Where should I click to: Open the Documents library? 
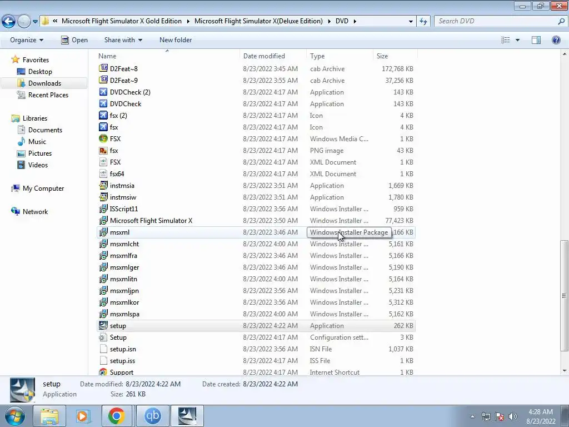(45, 130)
